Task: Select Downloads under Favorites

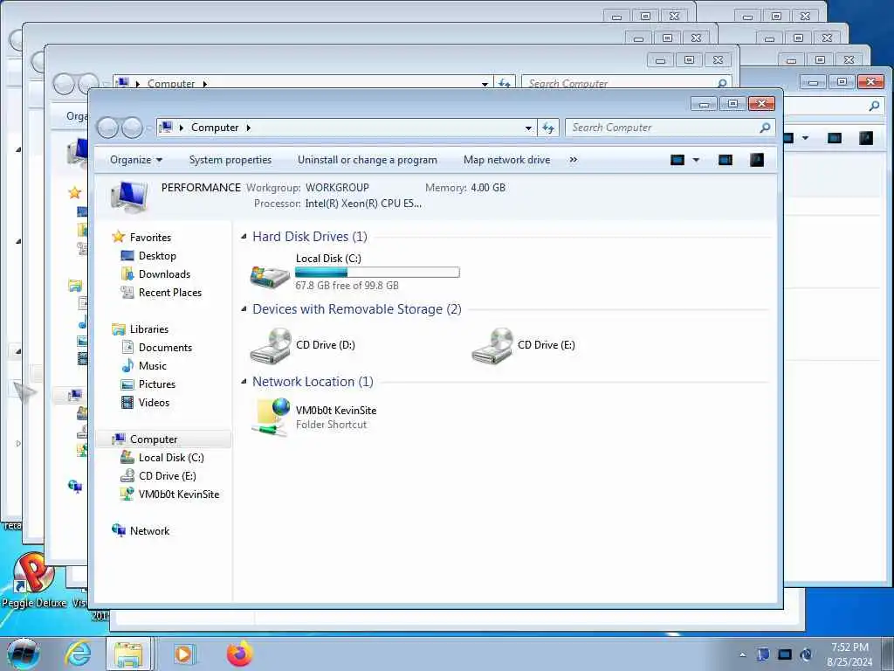Action: (x=164, y=273)
